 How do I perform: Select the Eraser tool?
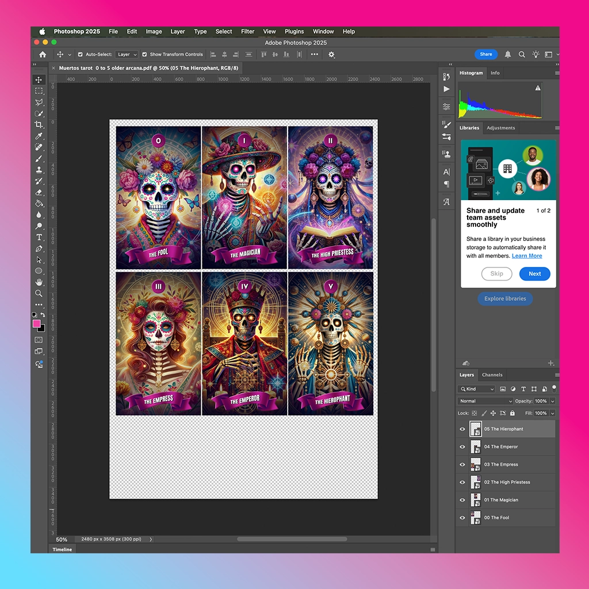coord(39,192)
